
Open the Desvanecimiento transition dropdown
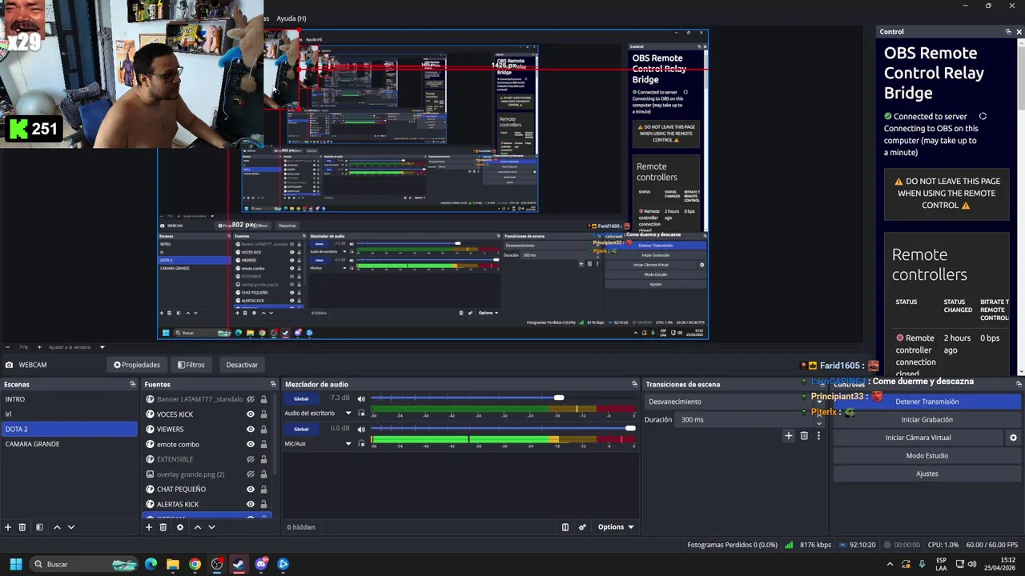click(x=733, y=402)
